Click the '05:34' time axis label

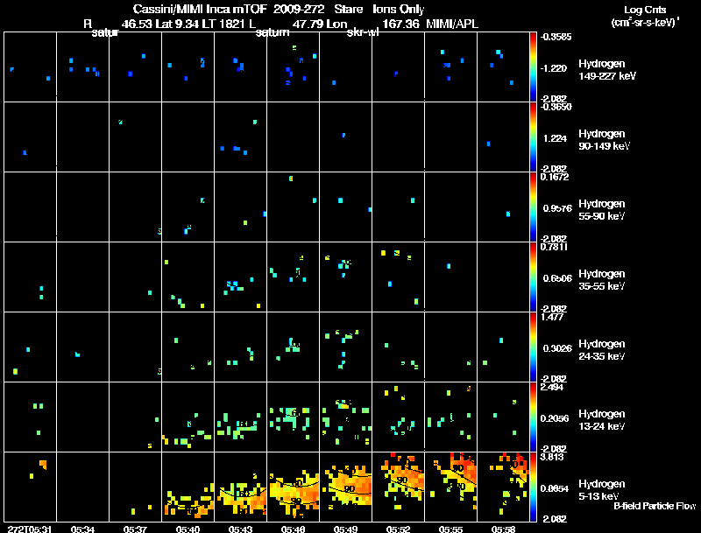tap(82, 529)
